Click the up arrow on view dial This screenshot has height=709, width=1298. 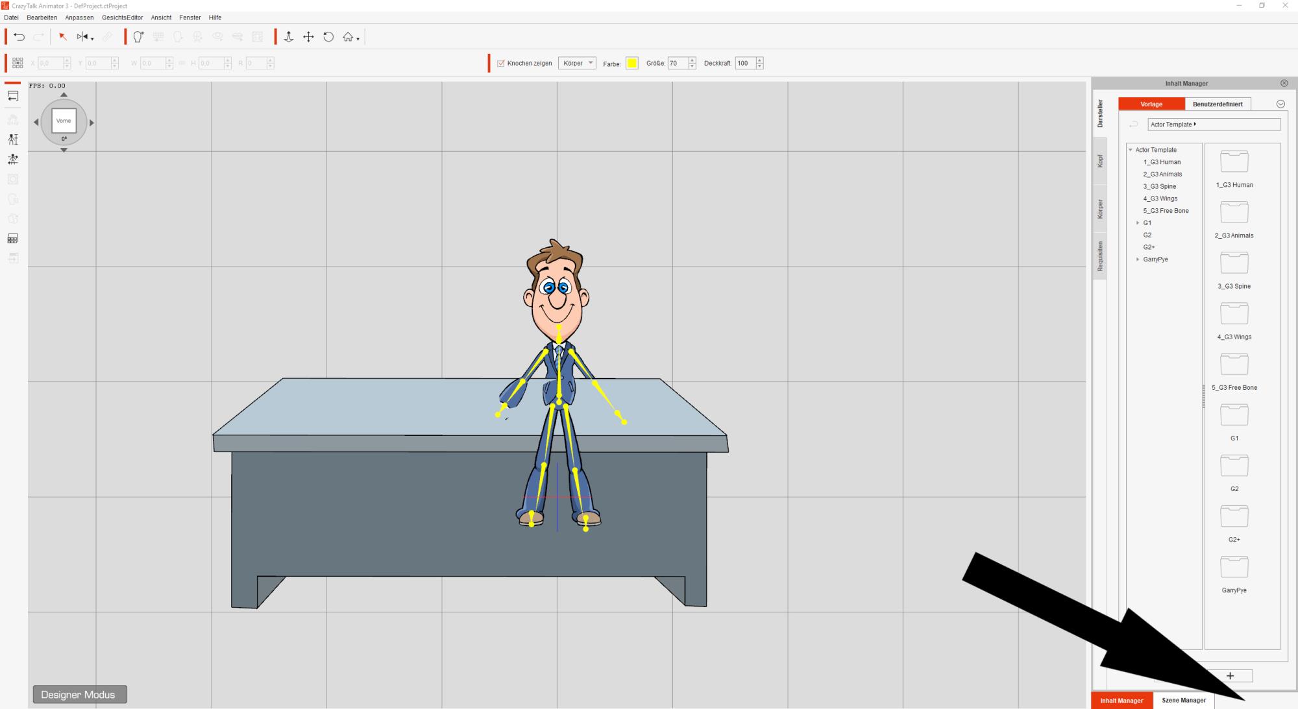64,95
